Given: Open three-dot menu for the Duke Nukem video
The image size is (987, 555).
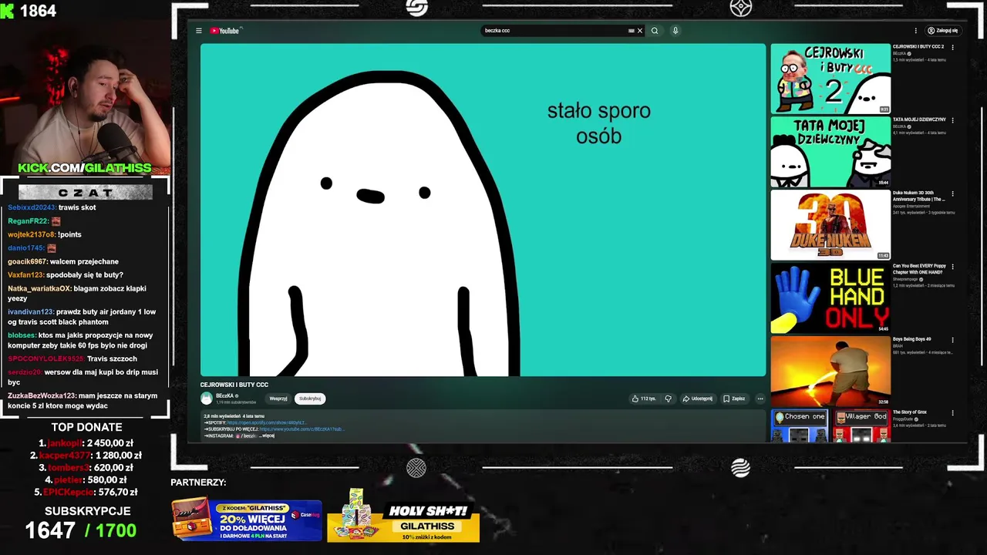Looking at the screenshot, I should tap(952, 193).
